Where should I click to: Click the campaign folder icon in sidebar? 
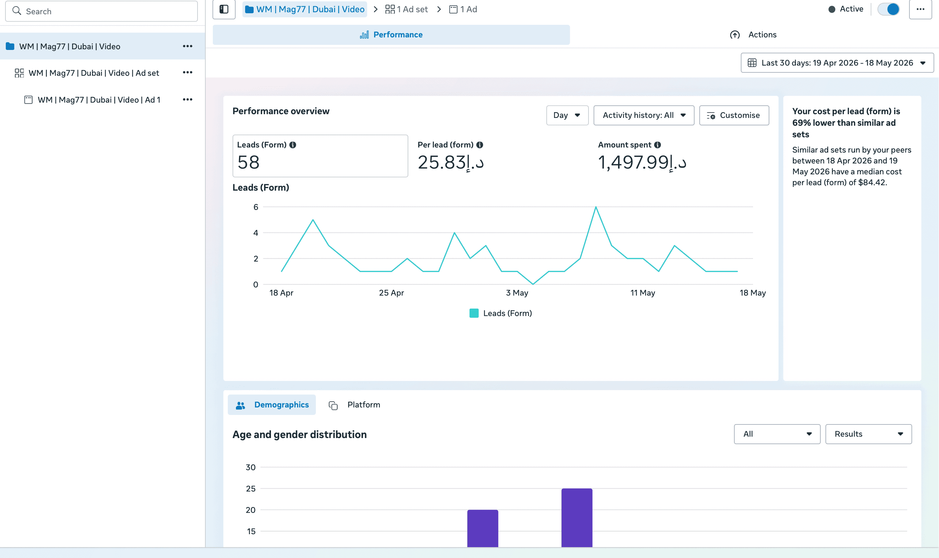[10, 46]
